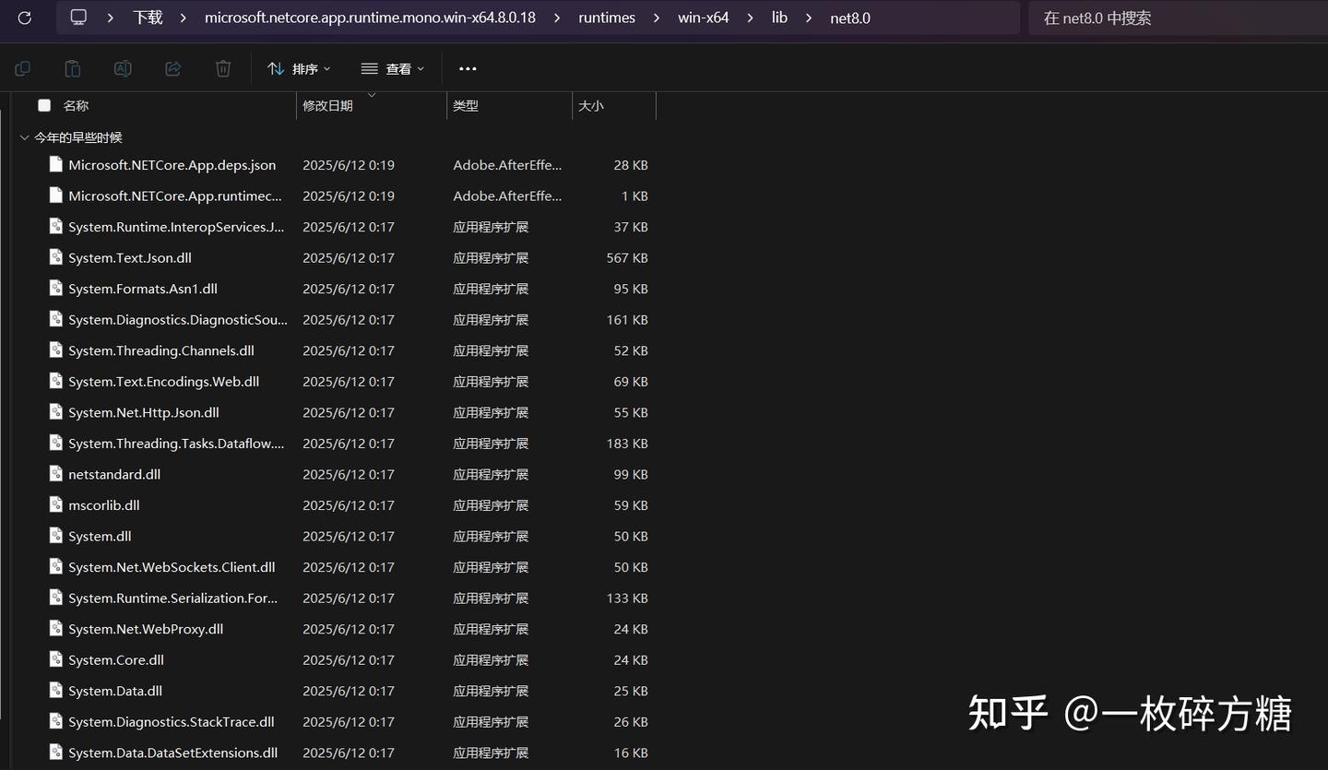Viewport: 1328px width, 770px height.
Task: Open the See more (ellipsis) toolbar menu
Action: tap(468, 68)
